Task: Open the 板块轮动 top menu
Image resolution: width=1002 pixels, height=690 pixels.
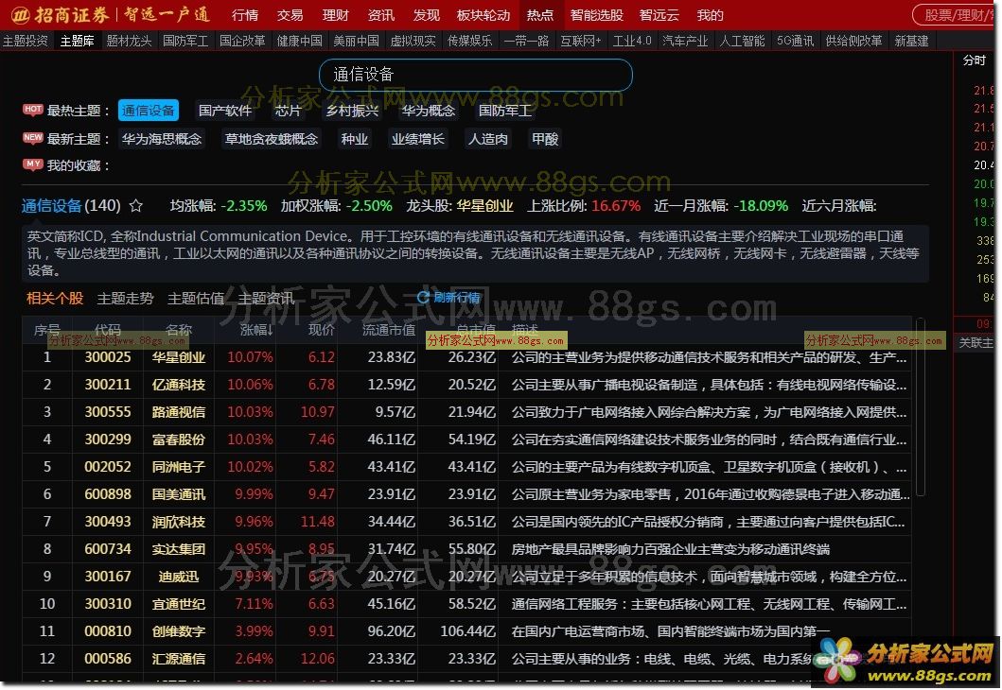Action: point(483,15)
